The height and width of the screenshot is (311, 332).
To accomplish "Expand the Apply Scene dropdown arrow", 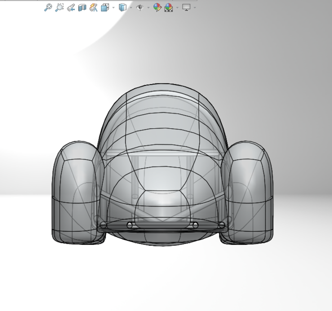I will click(x=177, y=8).
